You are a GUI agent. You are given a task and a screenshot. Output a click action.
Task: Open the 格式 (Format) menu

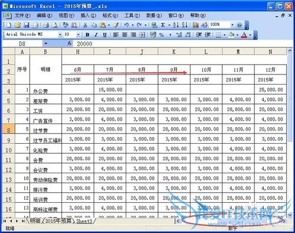point(110,15)
